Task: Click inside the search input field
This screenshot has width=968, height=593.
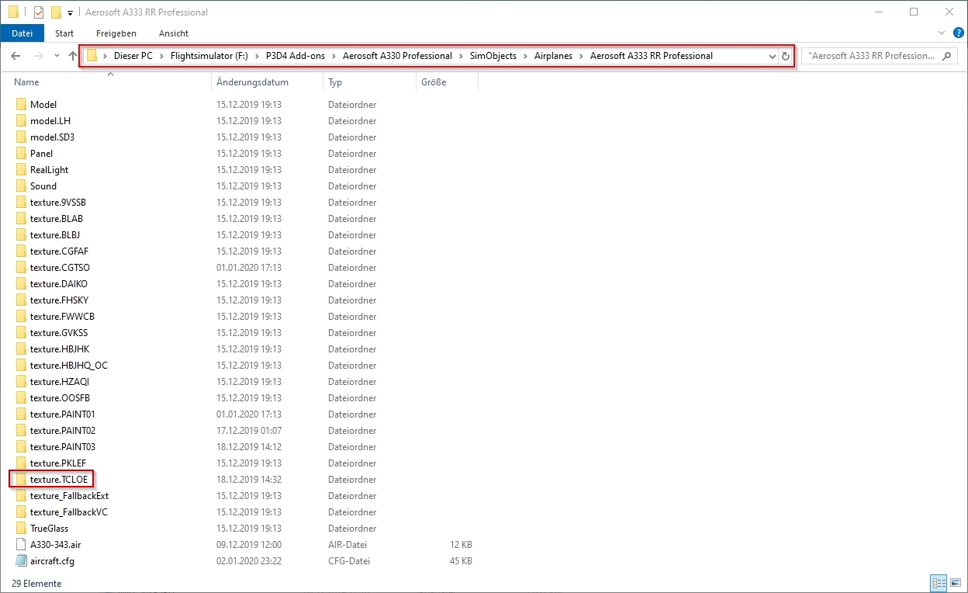Action: (870, 56)
